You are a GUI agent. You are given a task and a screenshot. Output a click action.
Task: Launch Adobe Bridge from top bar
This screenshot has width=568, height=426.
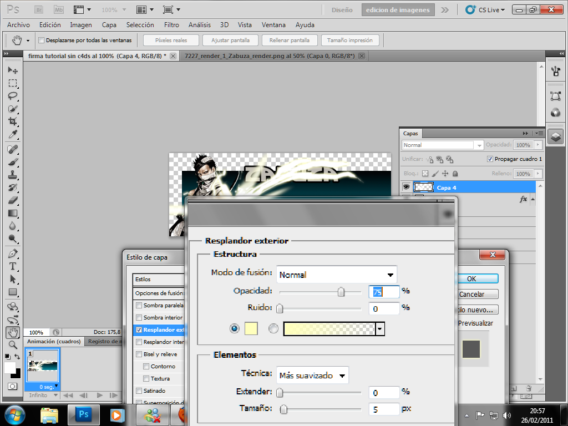coord(39,10)
